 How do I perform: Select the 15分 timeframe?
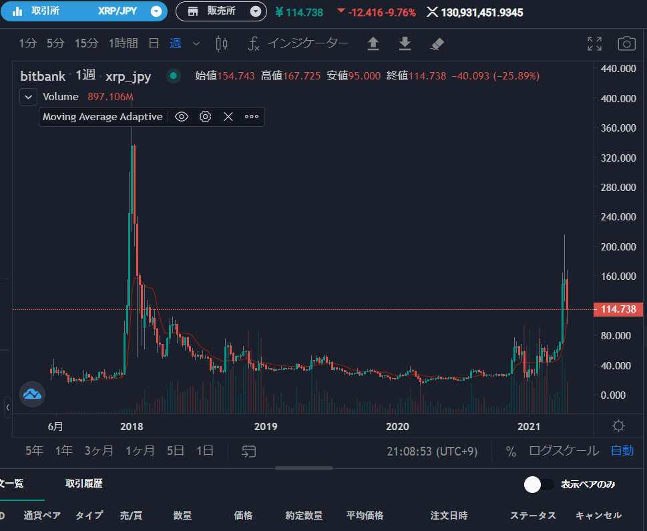tap(86, 43)
